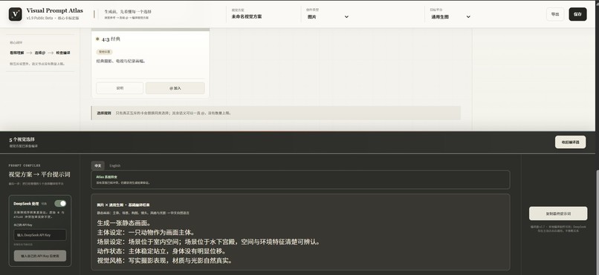The height and width of the screenshot is (275, 599).
Task: Click the '视觉方案 → 平台提示词' heading
Action: point(39,174)
